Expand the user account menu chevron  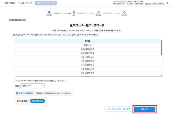click(x=168, y=3)
